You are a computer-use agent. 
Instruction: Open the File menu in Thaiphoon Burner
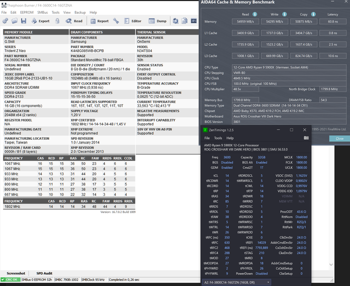(4, 13)
